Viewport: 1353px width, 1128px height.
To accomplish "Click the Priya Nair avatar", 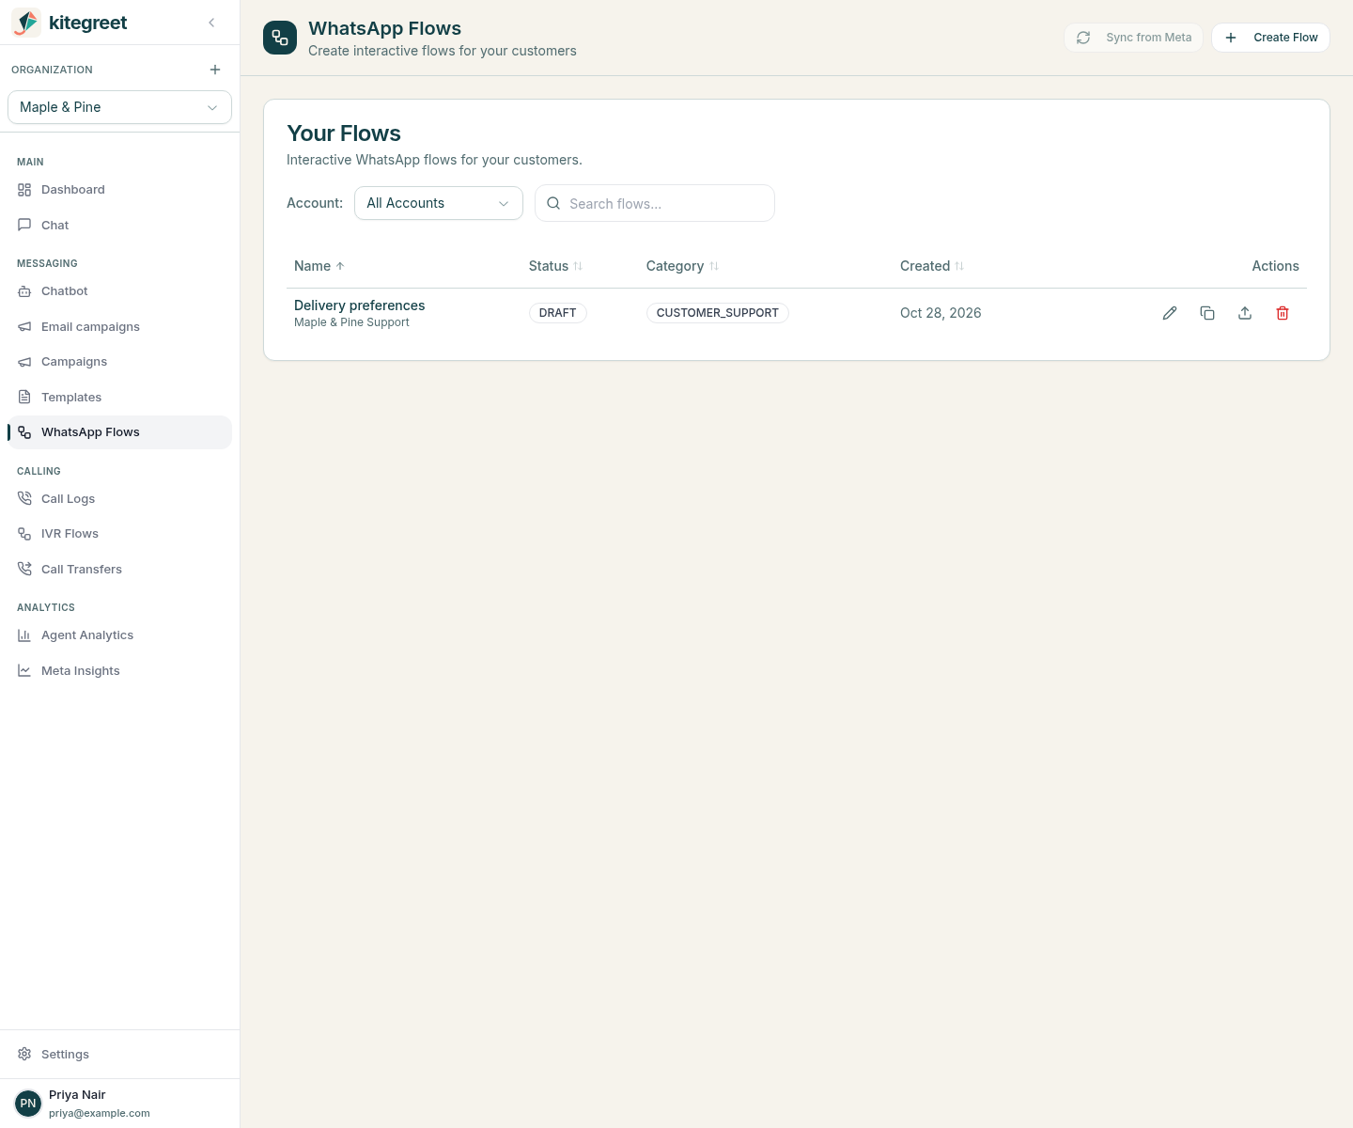I will pyautogui.click(x=28, y=1104).
